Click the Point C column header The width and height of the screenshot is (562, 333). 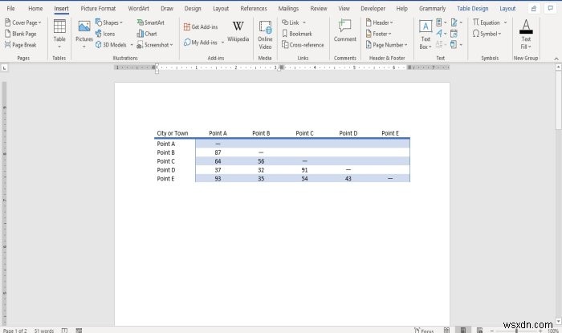pos(304,133)
